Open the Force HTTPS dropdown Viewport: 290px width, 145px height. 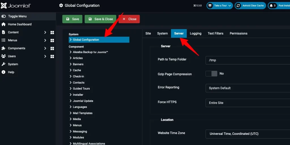click(x=248, y=103)
